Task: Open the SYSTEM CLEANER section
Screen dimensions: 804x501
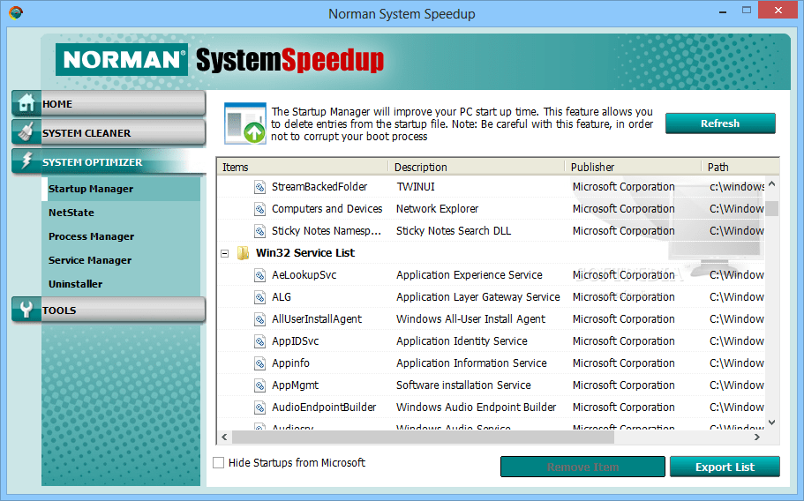Action: point(109,132)
